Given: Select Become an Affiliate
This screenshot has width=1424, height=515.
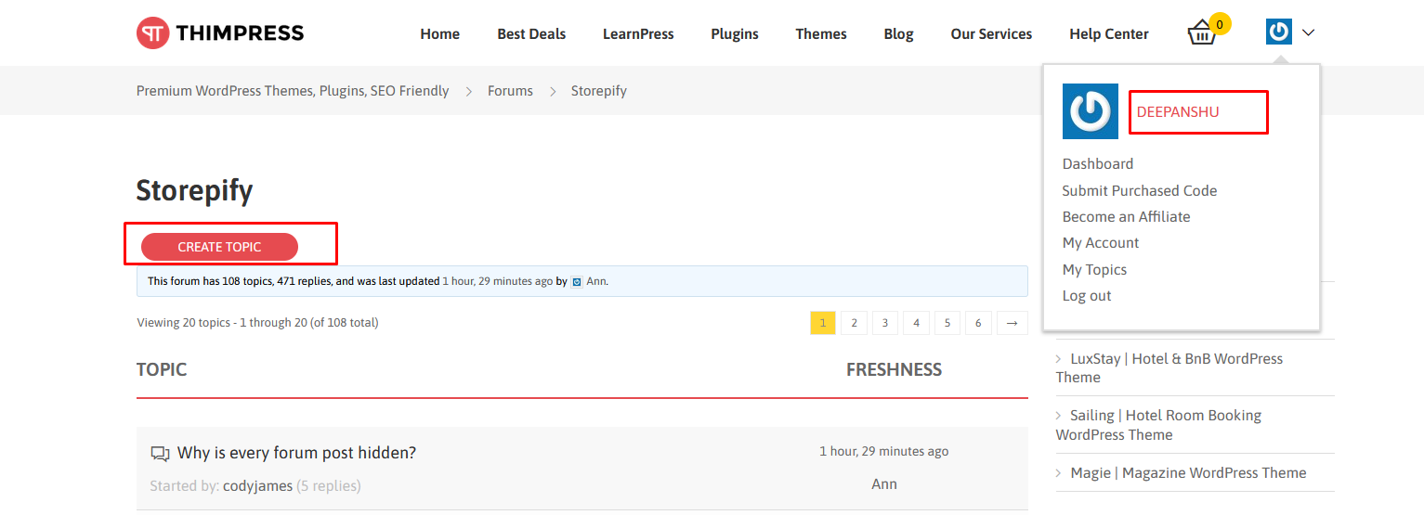Looking at the screenshot, I should coord(1126,216).
